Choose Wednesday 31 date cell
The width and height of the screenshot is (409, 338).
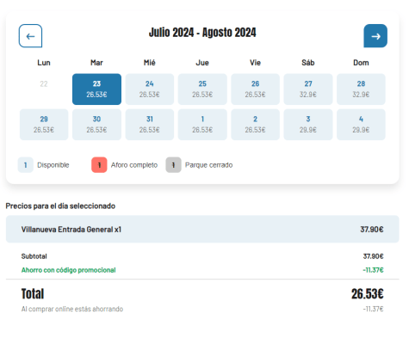tap(150, 125)
